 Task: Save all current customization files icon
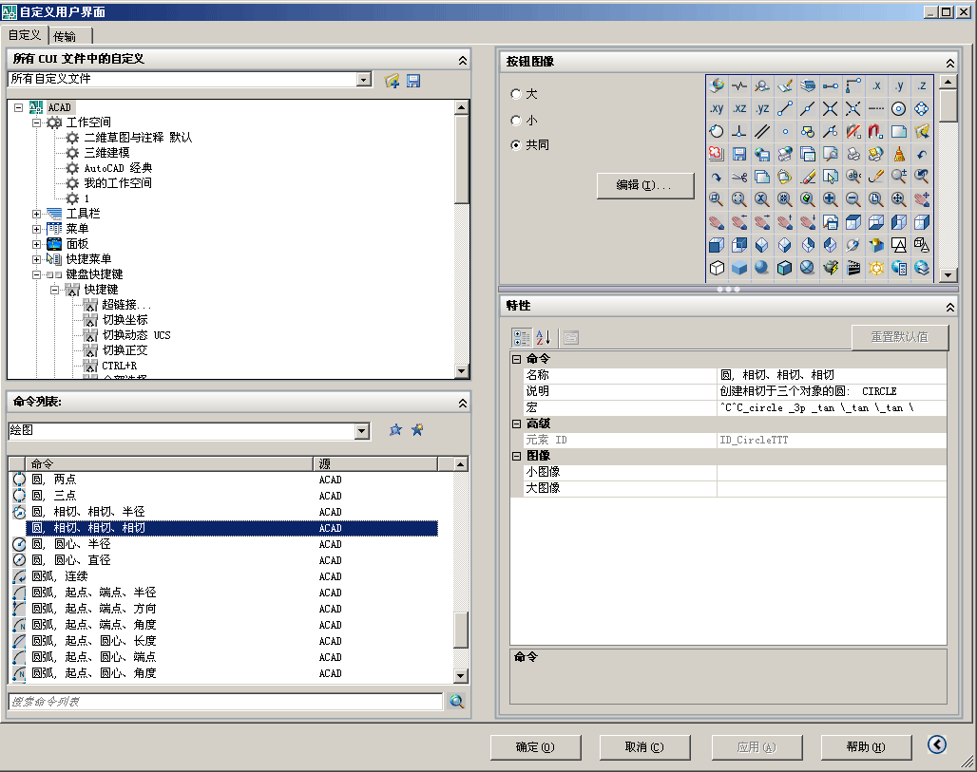pyautogui.click(x=413, y=81)
